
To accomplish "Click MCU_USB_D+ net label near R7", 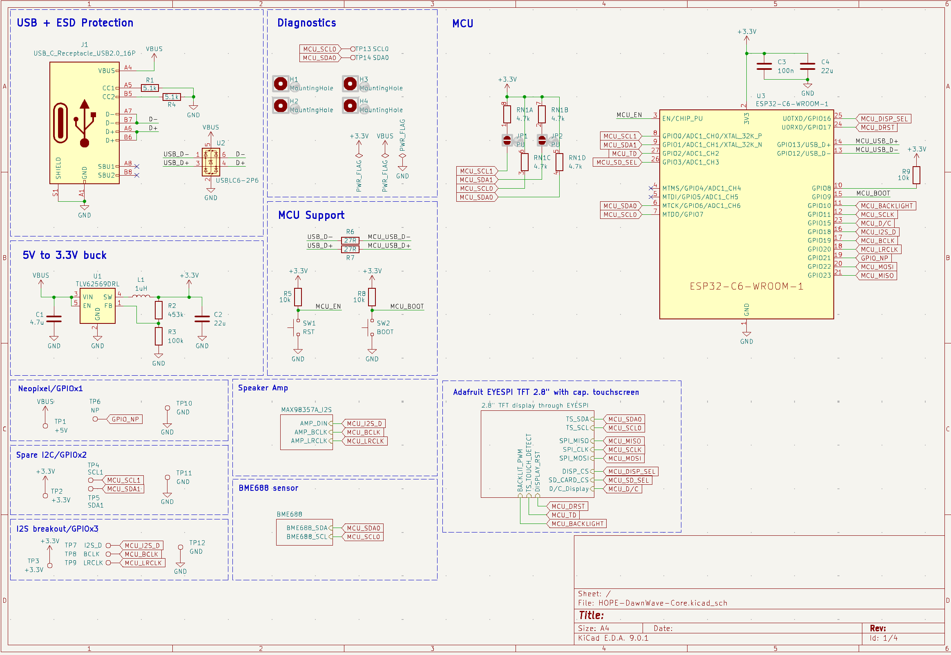I will [388, 246].
